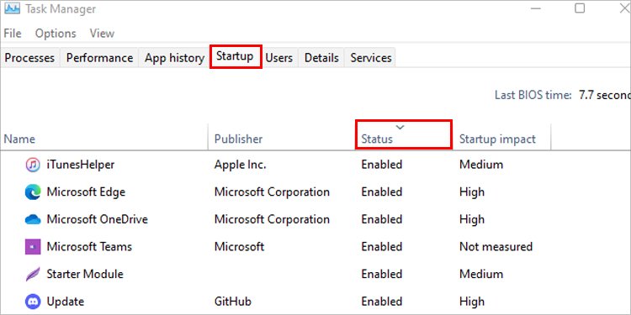This screenshot has height=315, width=631.
Task: Click the High impact of Microsoft Edge
Action: (x=472, y=192)
